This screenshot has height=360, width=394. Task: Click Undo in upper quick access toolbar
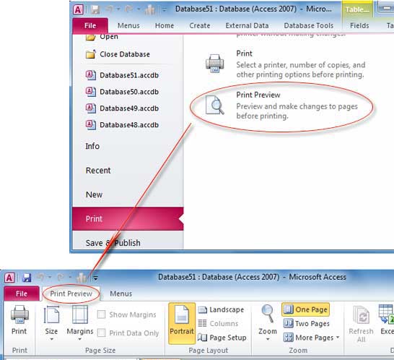tap(109, 9)
